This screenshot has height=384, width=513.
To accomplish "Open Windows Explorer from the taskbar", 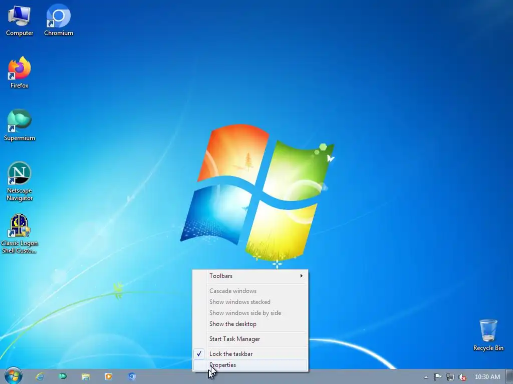I will point(86,376).
